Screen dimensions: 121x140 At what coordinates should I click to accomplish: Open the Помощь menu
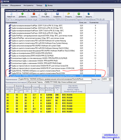(39, 6)
